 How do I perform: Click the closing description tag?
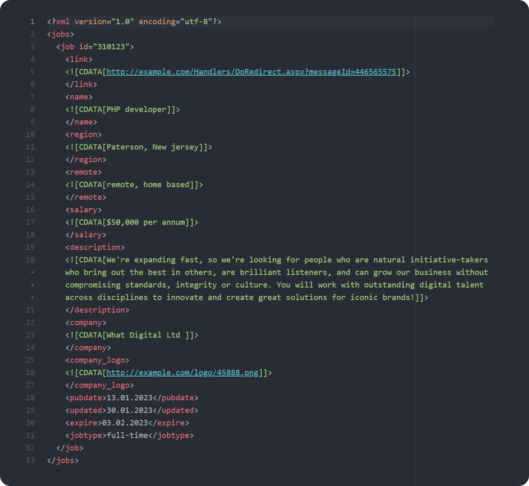point(98,310)
